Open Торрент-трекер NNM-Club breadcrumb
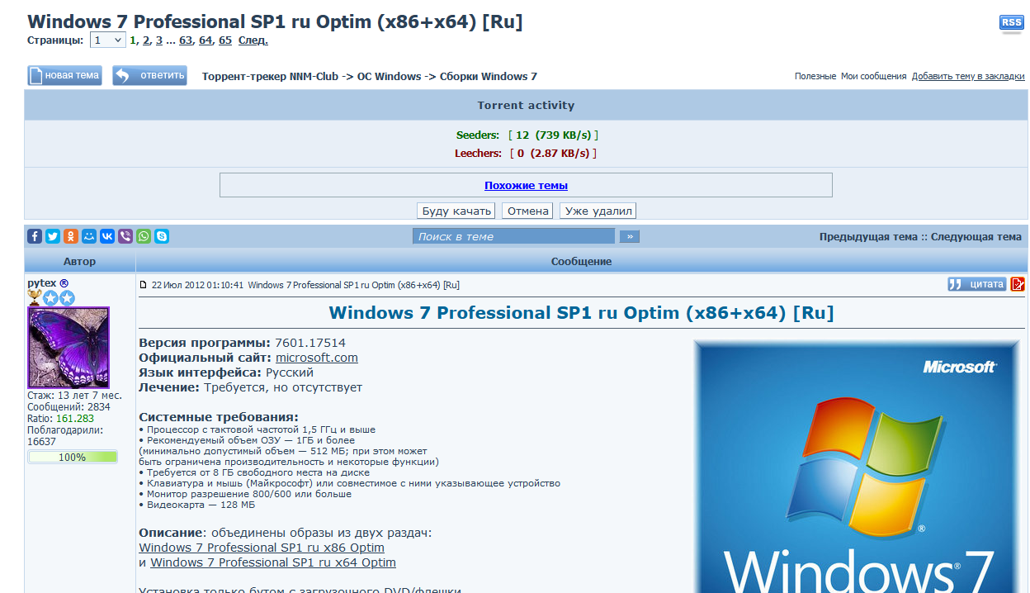This screenshot has height=593, width=1030. coord(270,77)
